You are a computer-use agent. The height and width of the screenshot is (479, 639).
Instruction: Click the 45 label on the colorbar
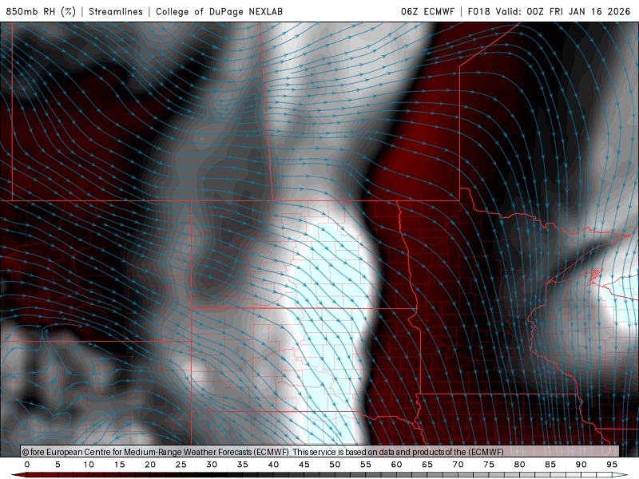pos(304,465)
